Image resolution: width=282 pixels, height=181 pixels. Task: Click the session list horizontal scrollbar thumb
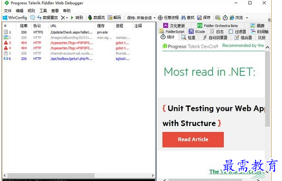click(51, 175)
